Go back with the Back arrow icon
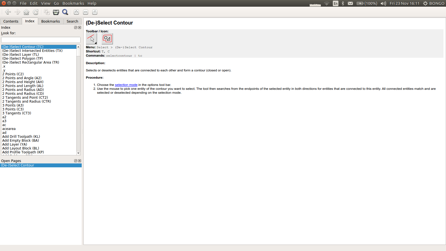The image size is (446, 251). [8, 12]
